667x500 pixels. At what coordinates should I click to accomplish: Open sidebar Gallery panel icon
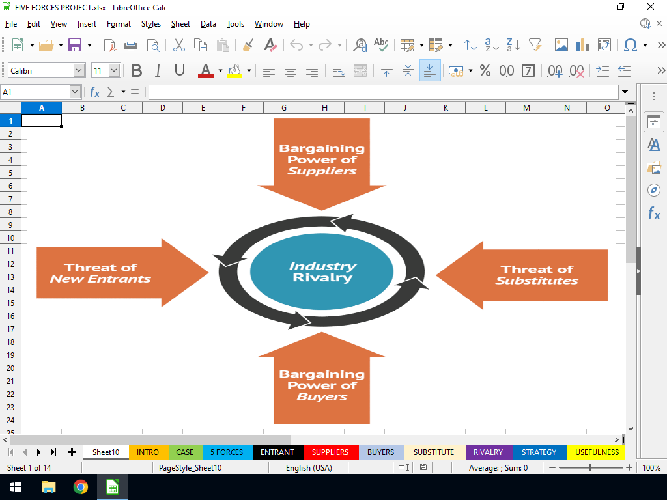[x=654, y=167]
